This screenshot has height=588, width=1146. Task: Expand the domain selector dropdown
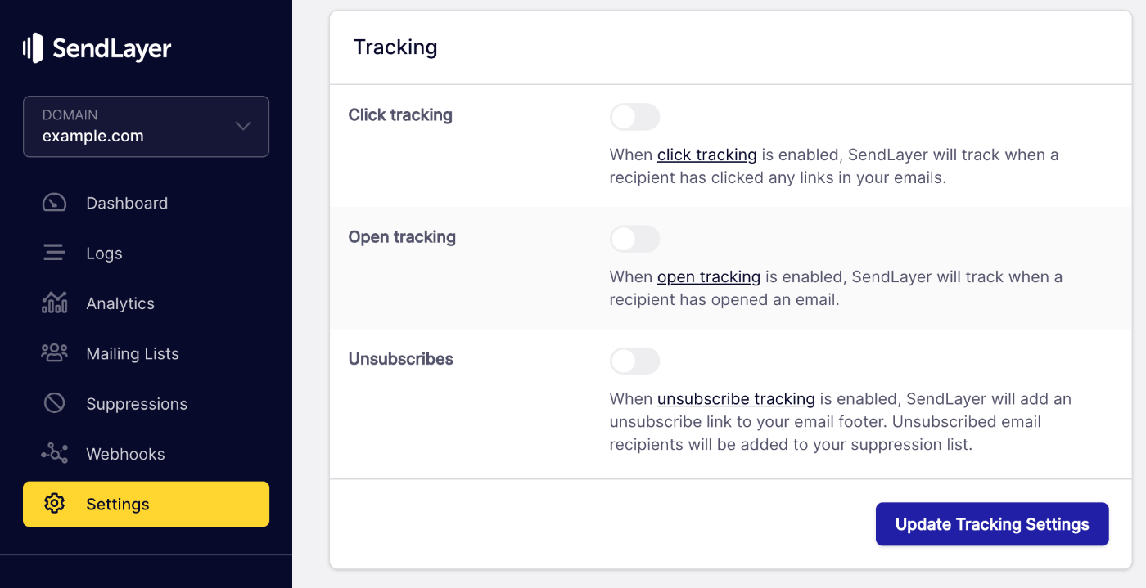(x=146, y=127)
